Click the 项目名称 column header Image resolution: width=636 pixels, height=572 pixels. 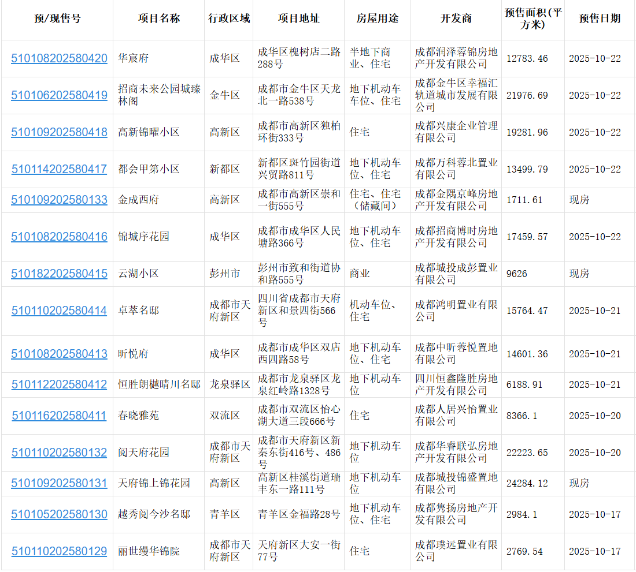tap(159, 18)
